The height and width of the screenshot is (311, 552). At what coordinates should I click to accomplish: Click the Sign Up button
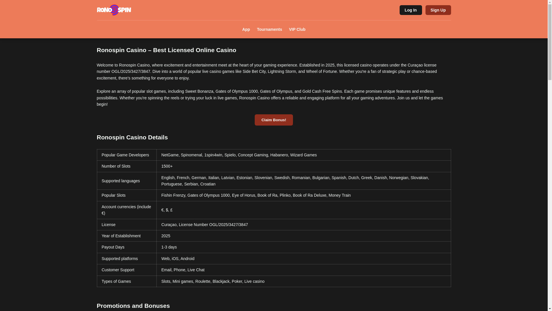[x=438, y=10]
